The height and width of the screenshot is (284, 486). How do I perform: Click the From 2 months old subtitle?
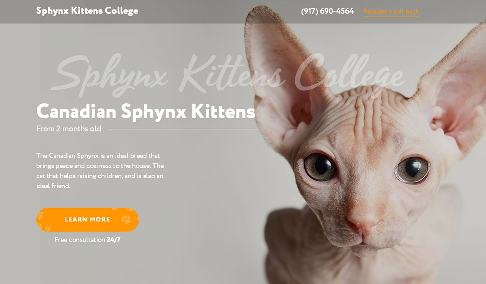pyautogui.click(x=69, y=129)
